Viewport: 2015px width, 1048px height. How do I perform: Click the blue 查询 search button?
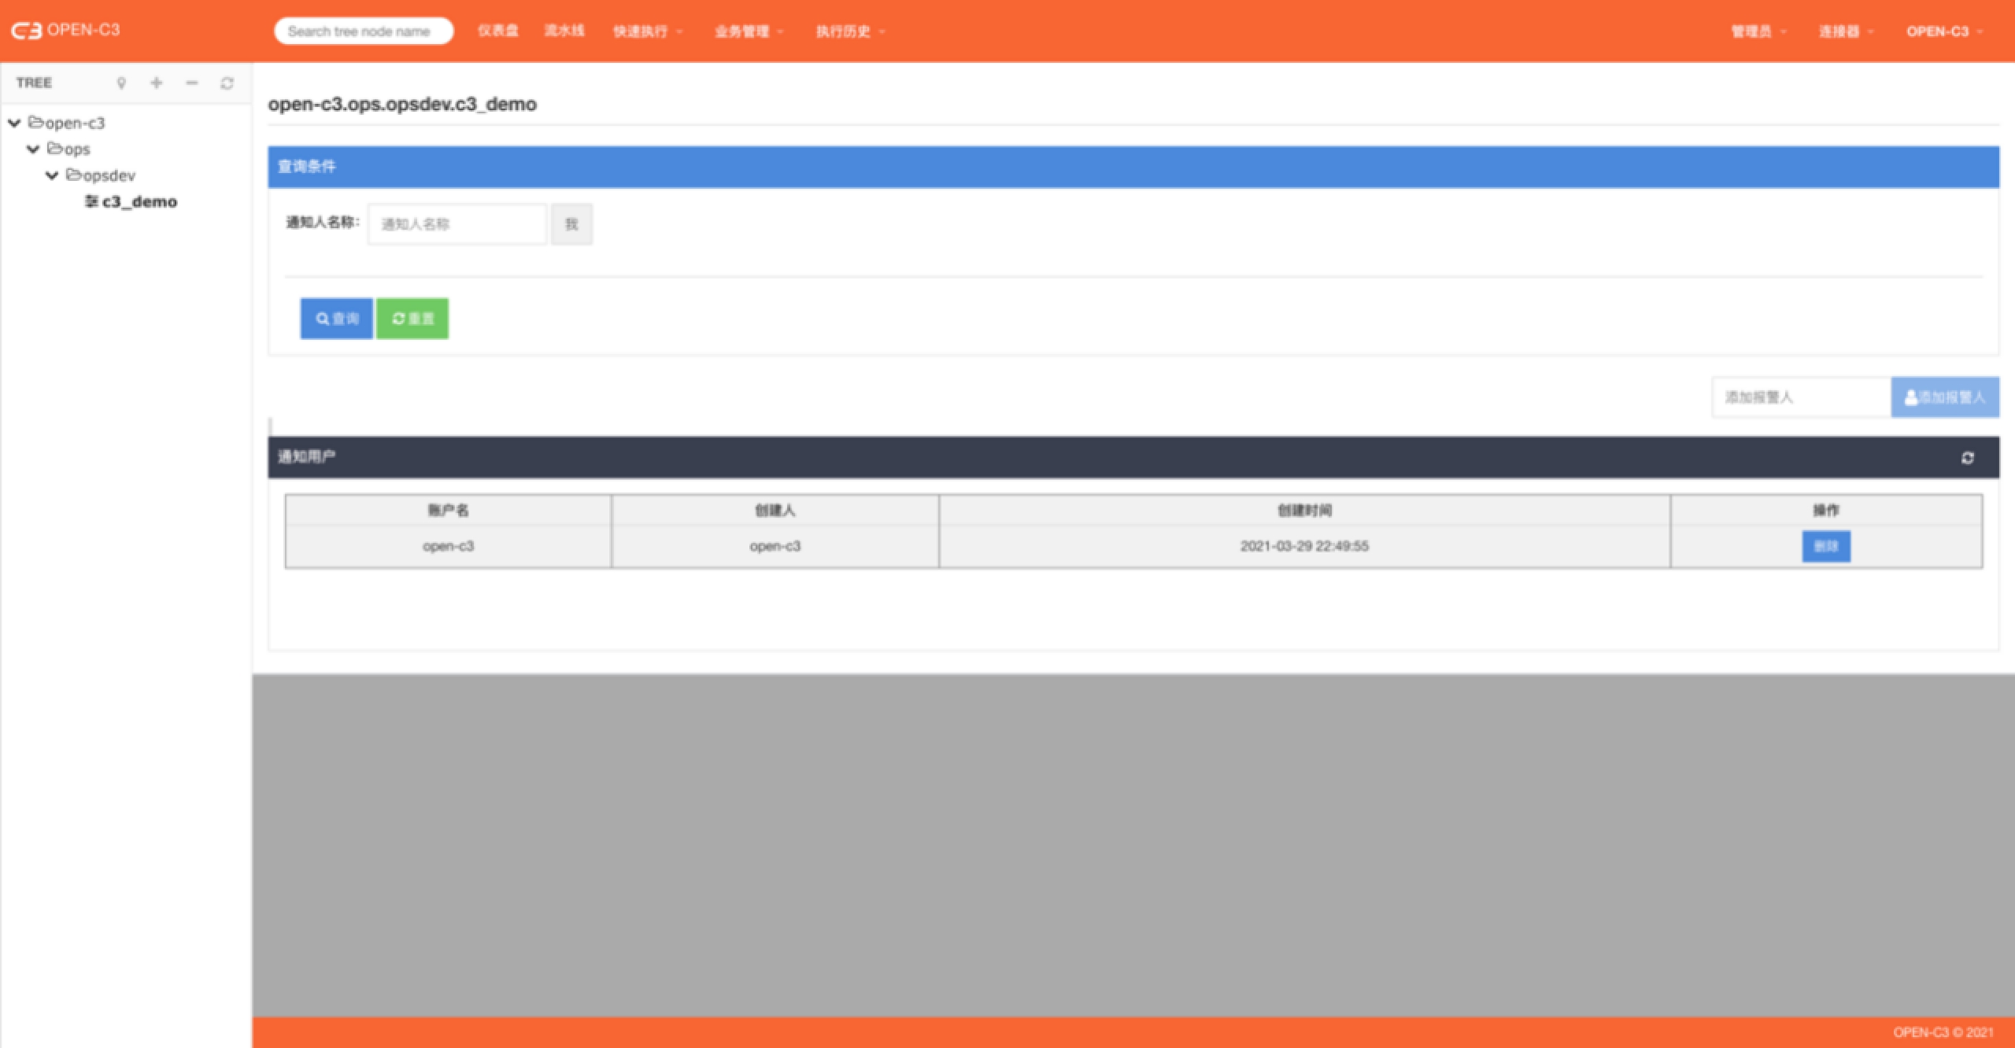tap(336, 319)
